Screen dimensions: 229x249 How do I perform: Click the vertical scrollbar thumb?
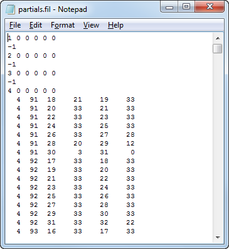[x=218, y=49]
